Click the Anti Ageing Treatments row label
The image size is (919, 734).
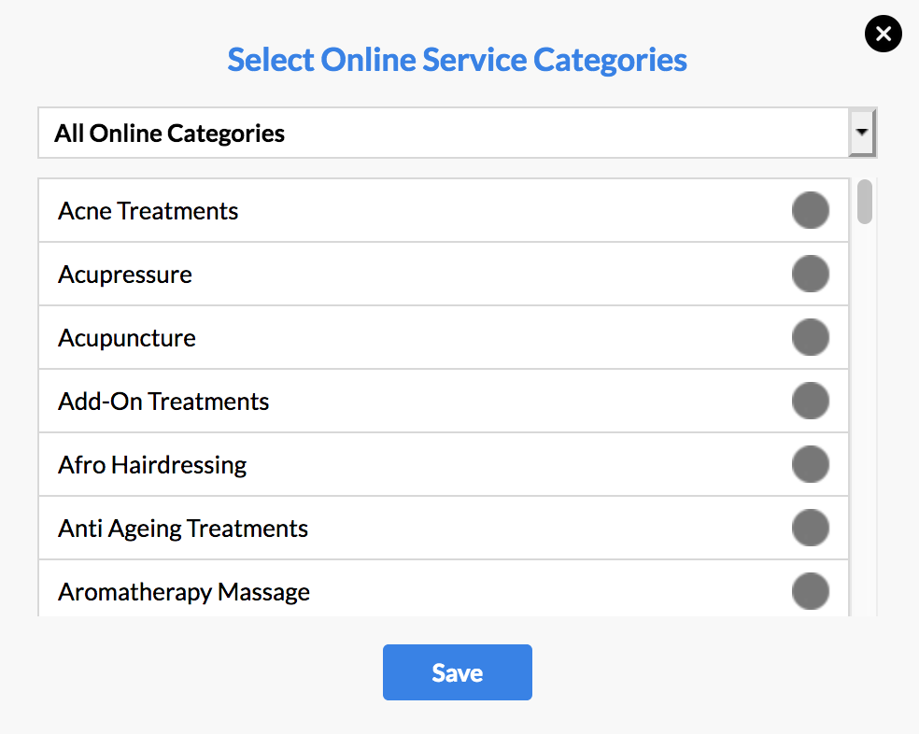pos(183,529)
